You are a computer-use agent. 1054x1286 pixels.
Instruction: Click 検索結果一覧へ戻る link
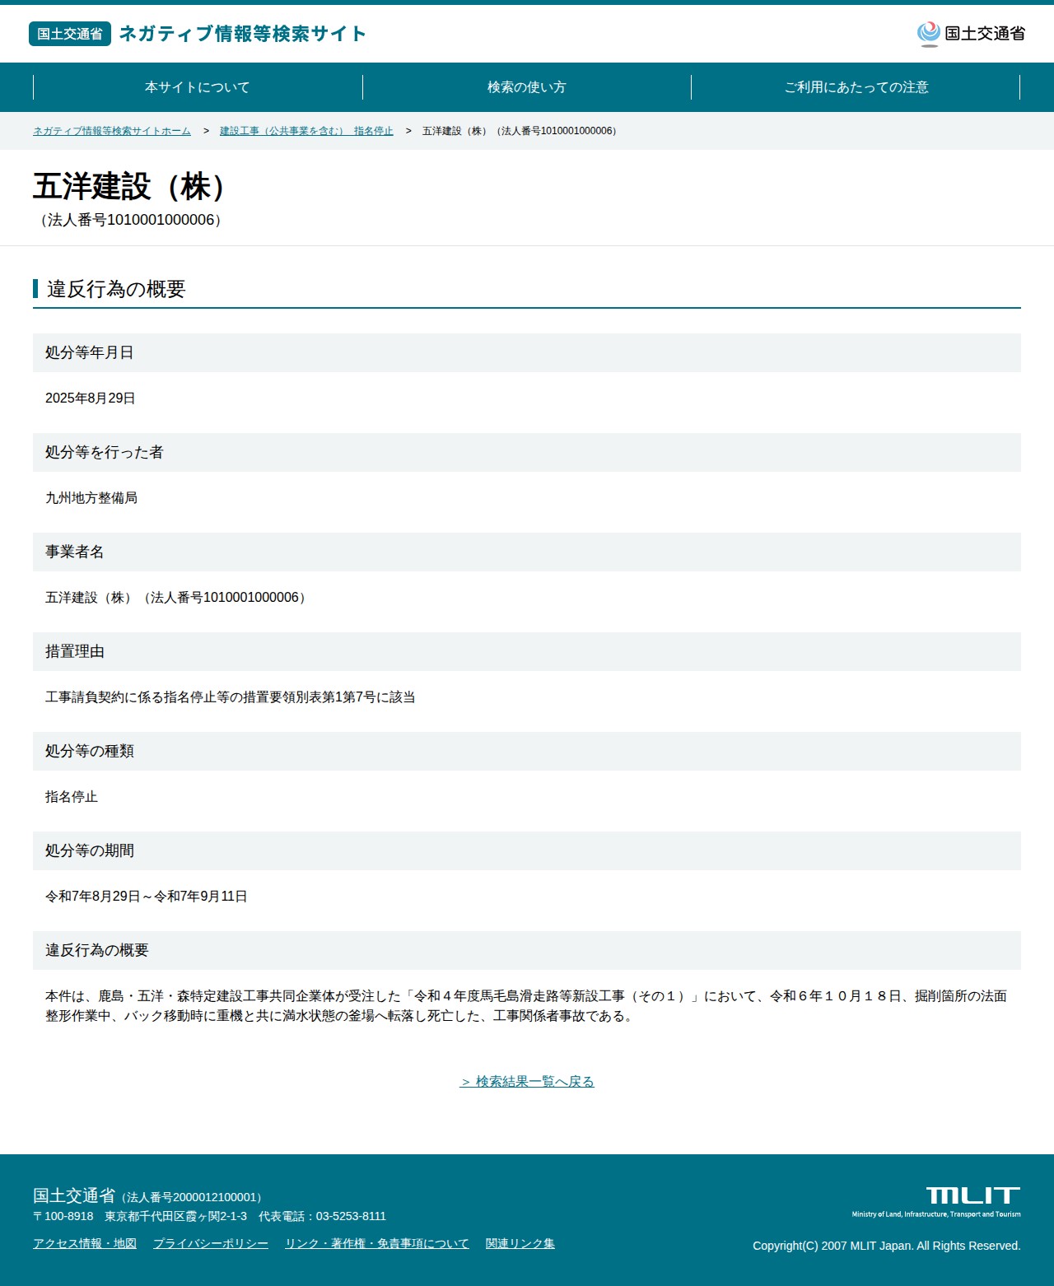coord(527,1081)
